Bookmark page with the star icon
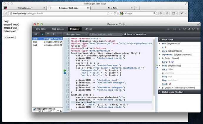 tap(108, 14)
